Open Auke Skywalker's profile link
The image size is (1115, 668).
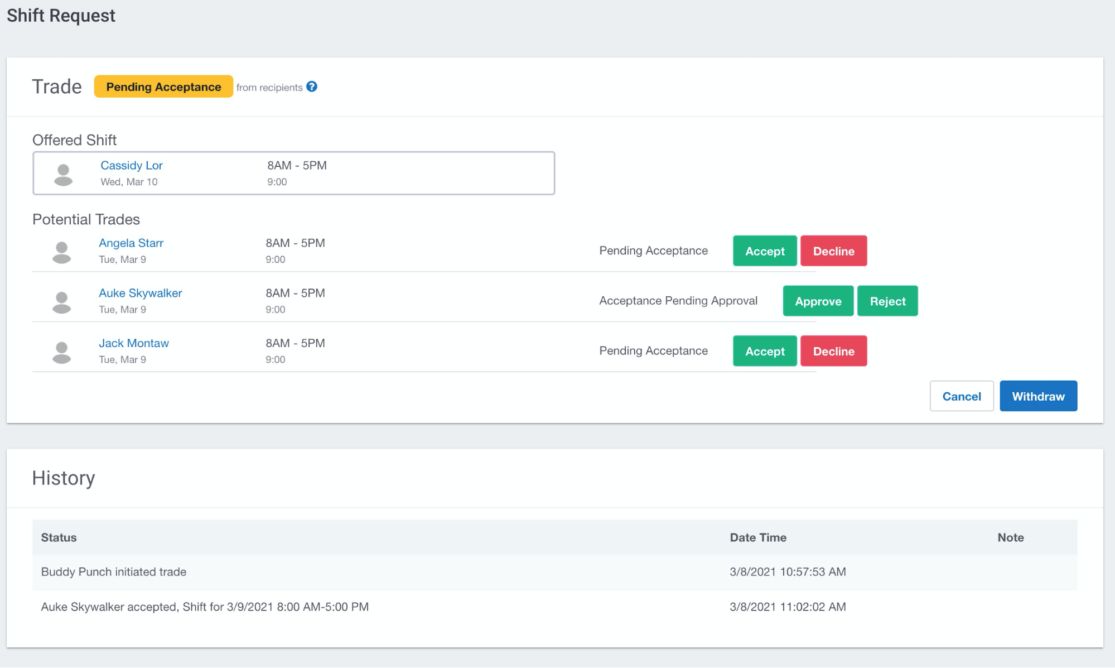pyautogui.click(x=140, y=293)
